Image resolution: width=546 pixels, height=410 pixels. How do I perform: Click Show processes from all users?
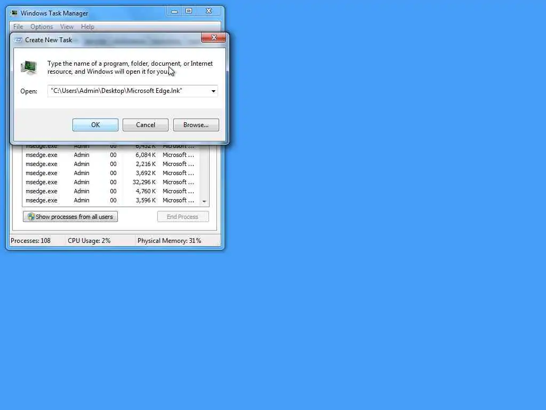pos(70,217)
